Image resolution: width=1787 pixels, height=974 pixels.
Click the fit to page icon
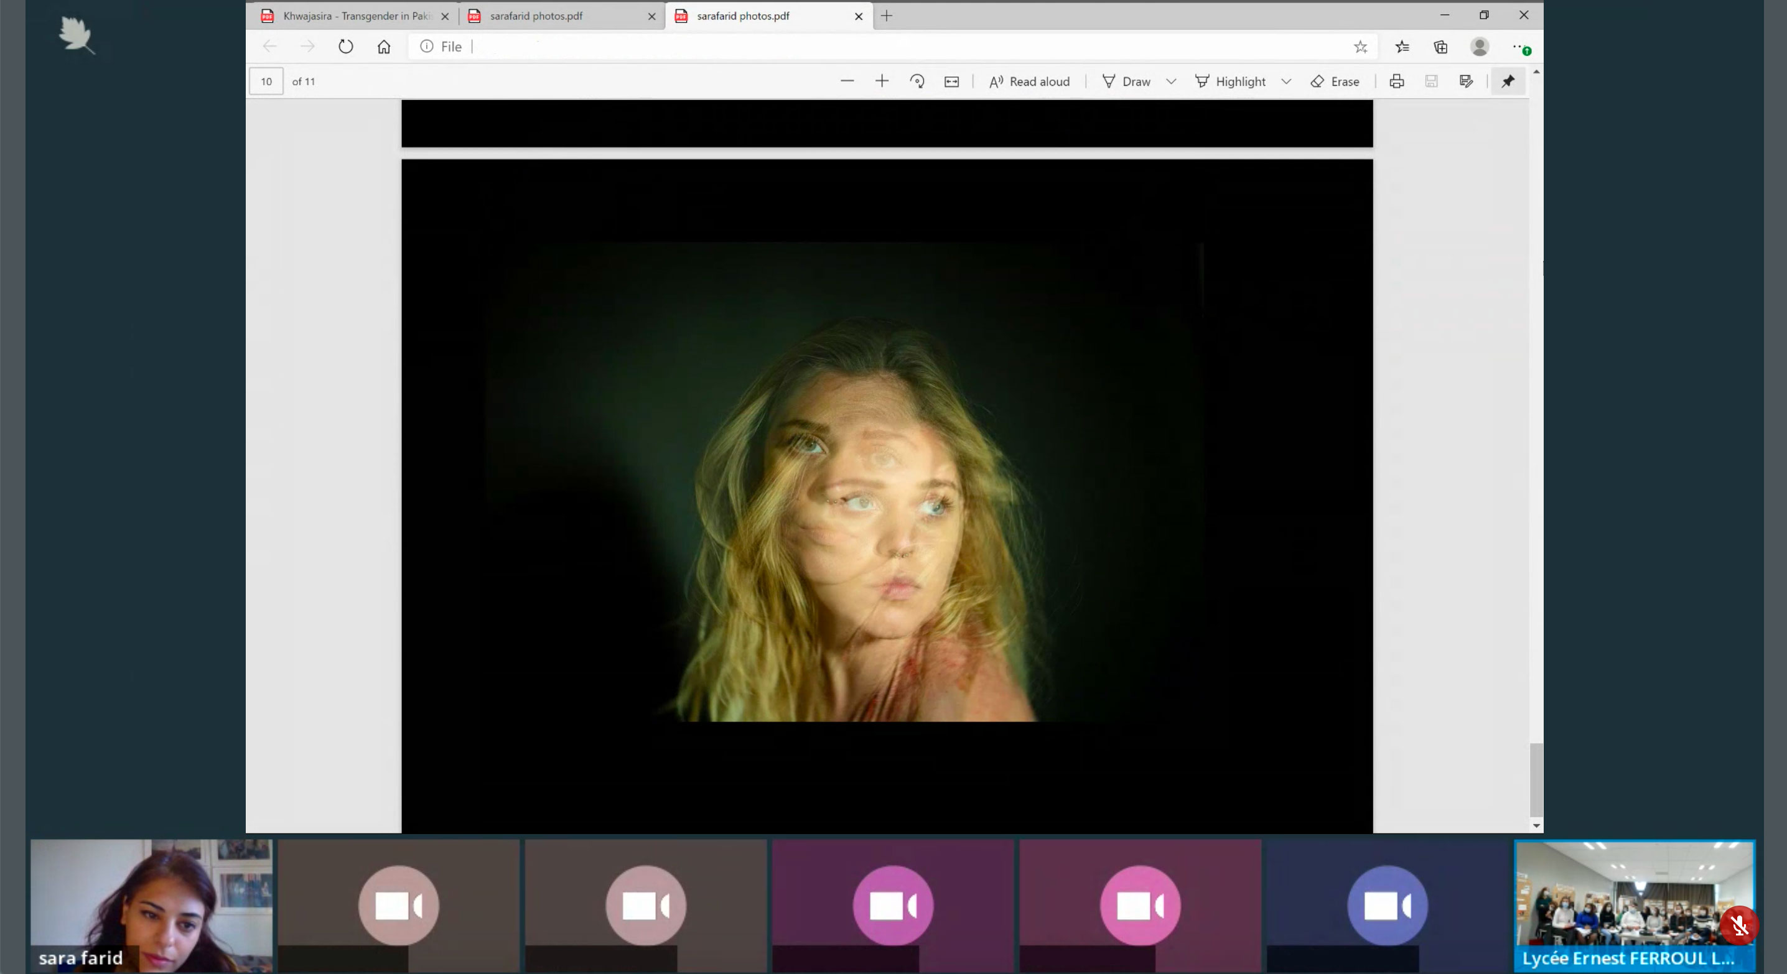(952, 81)
